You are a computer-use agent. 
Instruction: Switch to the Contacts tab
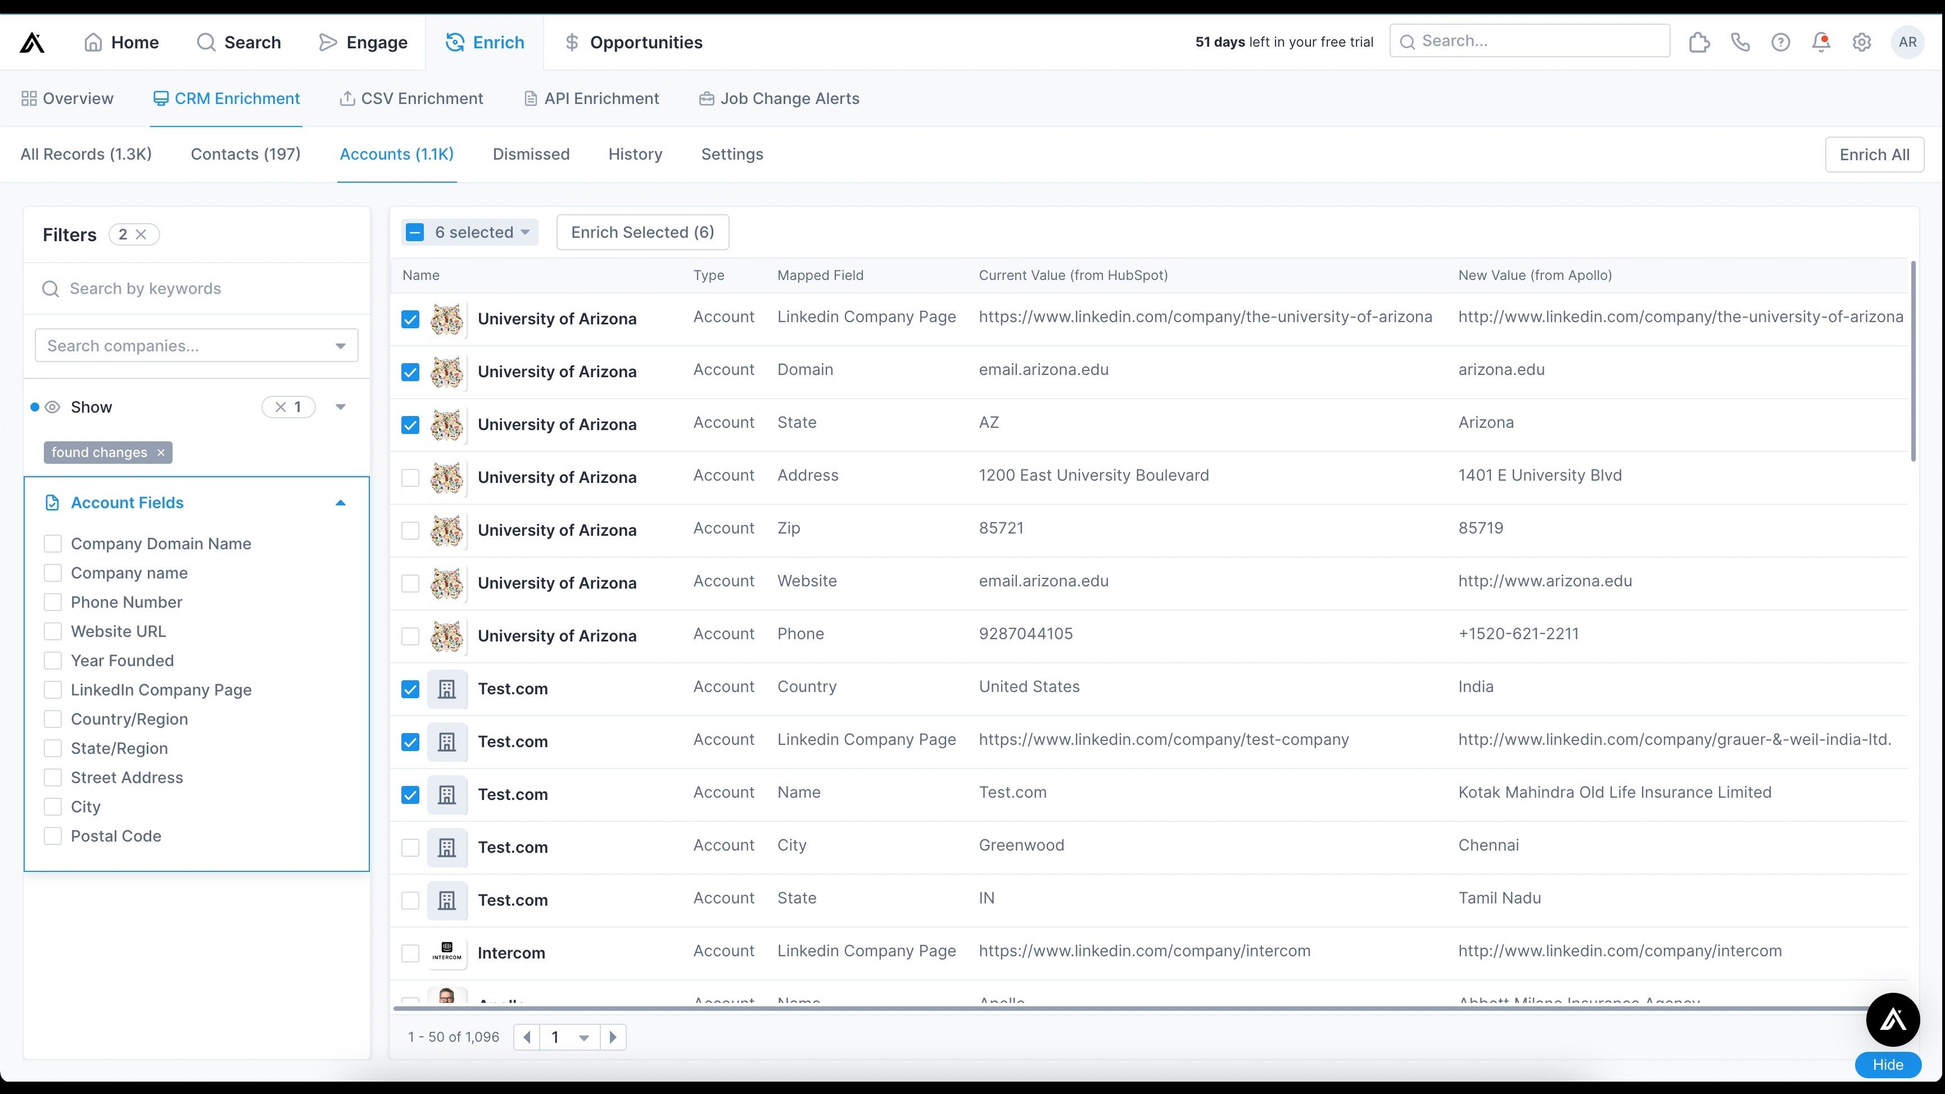point(245,154)
